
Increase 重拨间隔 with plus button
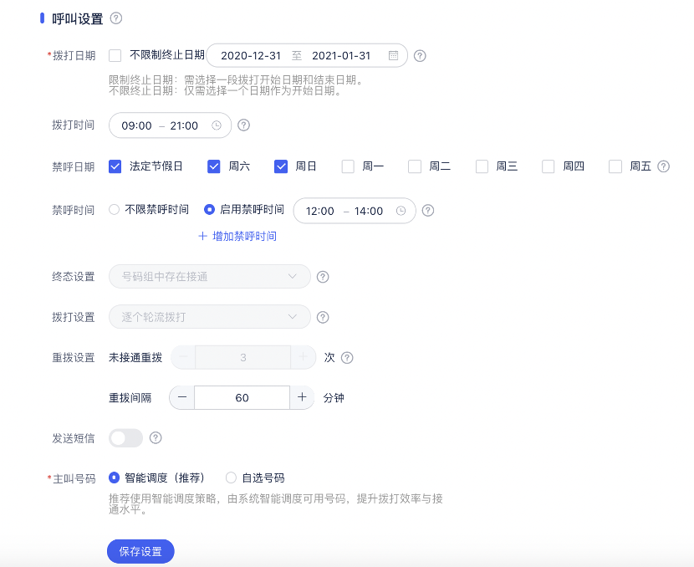pos(302,397)
